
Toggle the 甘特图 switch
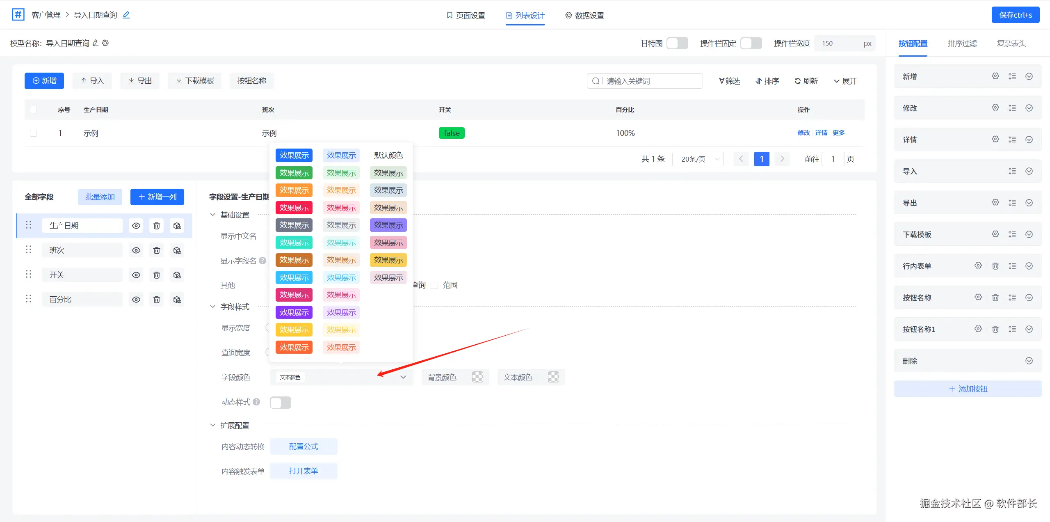677,43
